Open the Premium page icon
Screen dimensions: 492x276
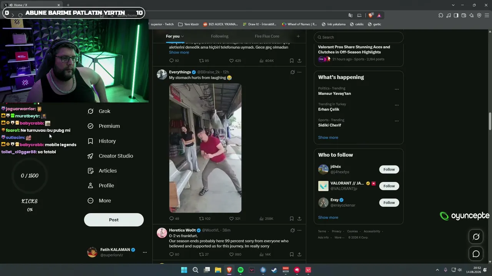[90, 126]
